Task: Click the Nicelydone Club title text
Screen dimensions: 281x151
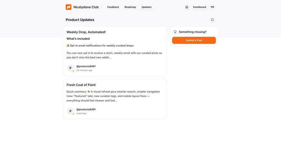Action: click(x=86, y=7)
